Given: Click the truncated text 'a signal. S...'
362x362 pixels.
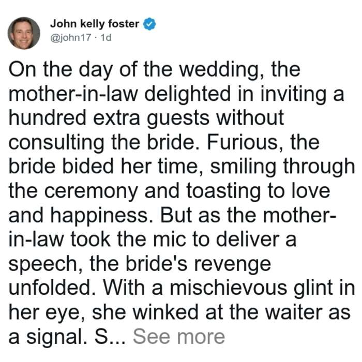Looking at the screenshot, I should click(x=67, y=337).
